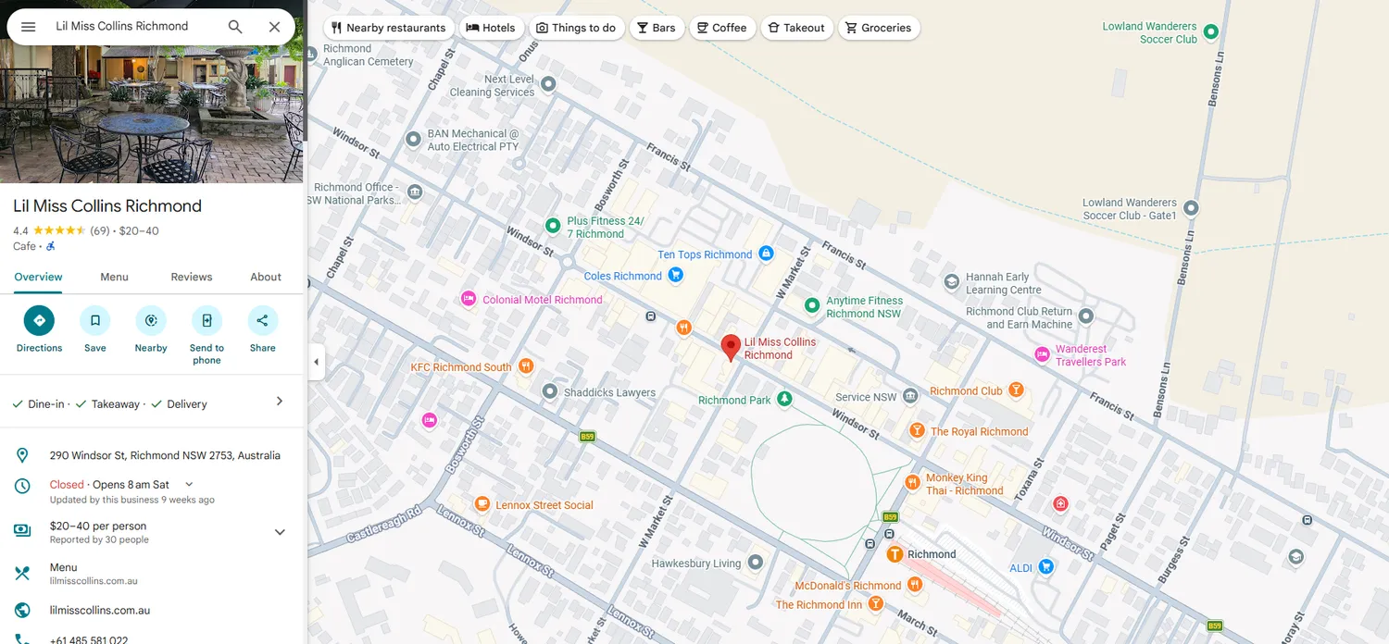Viewport: 1389px width, 644px height.
Task: Click the Service NSW marker
Action: [910, 396]
